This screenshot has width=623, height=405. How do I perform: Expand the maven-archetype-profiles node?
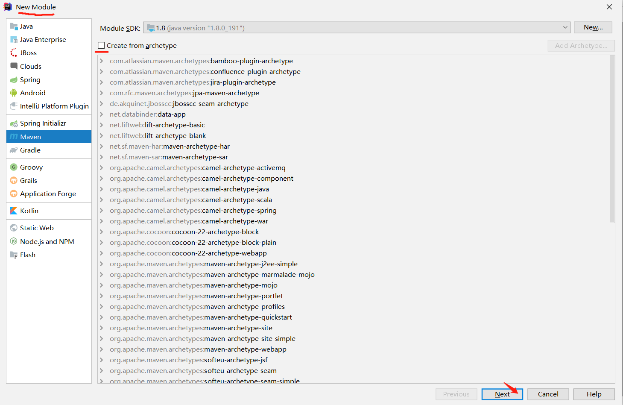tap(102, 307)
